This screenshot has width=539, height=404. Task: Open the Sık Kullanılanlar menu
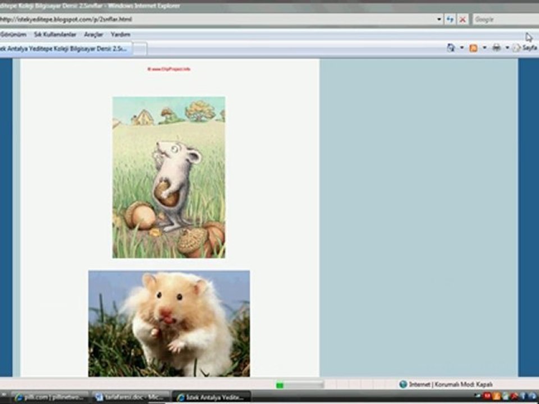click(55, 34)
